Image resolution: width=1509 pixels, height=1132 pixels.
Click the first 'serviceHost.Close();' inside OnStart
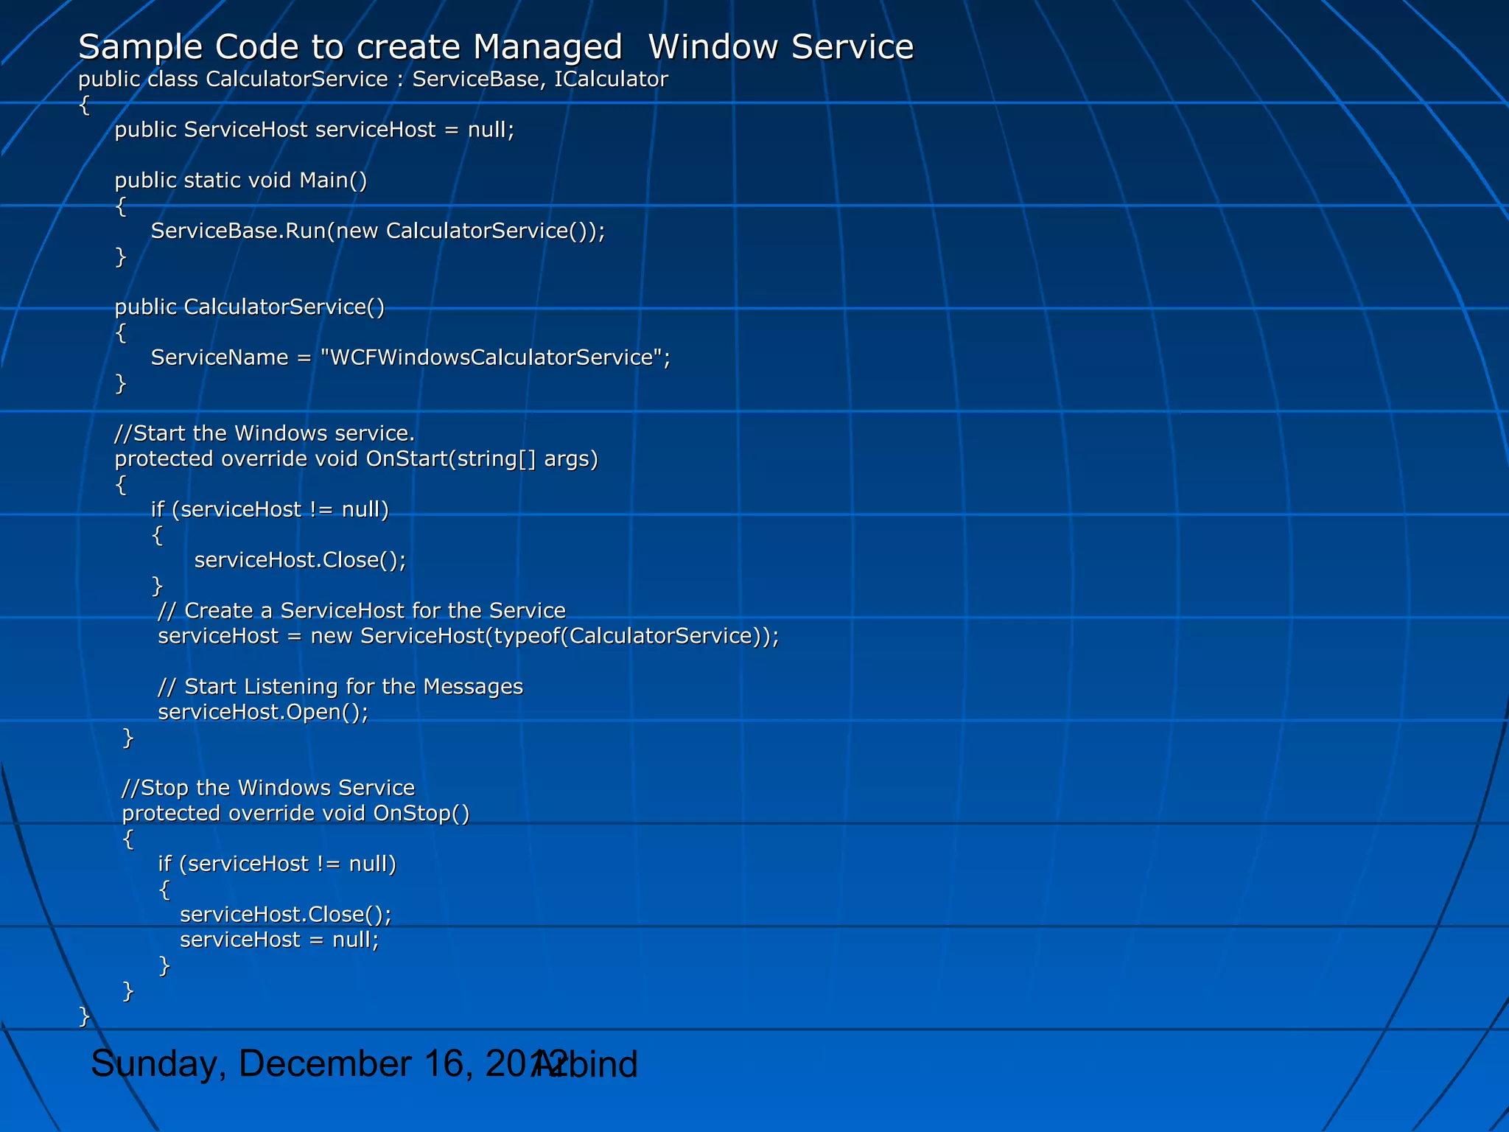click(x=300, y=561)
